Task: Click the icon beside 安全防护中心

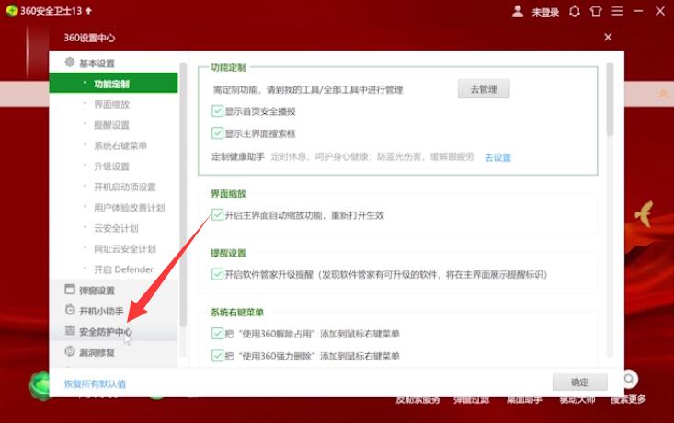Action: coord(70,330)
